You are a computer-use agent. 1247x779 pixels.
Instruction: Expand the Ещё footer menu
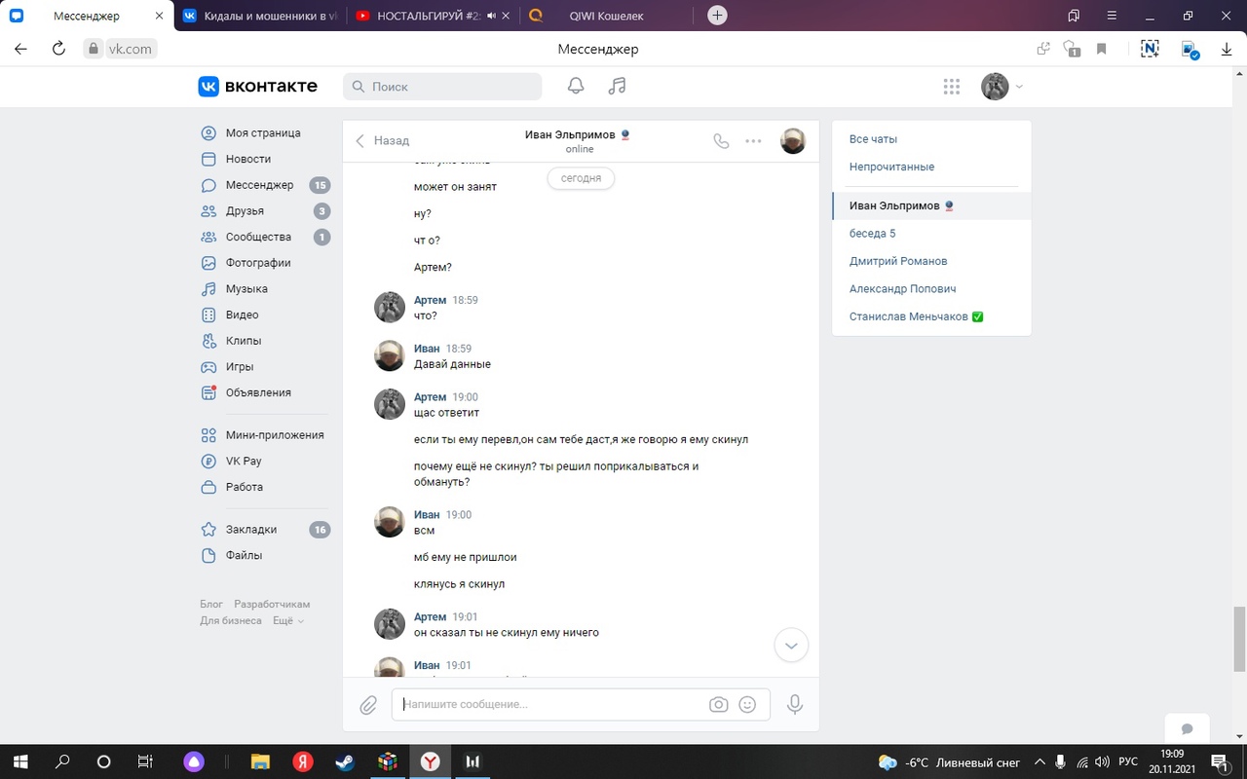tap(287, 620)
